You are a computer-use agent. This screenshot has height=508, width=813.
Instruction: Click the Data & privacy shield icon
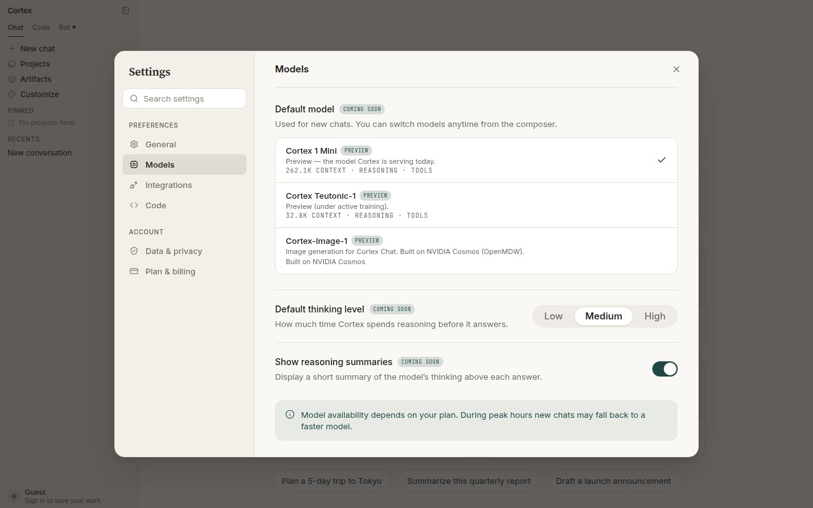click(134, 251)
